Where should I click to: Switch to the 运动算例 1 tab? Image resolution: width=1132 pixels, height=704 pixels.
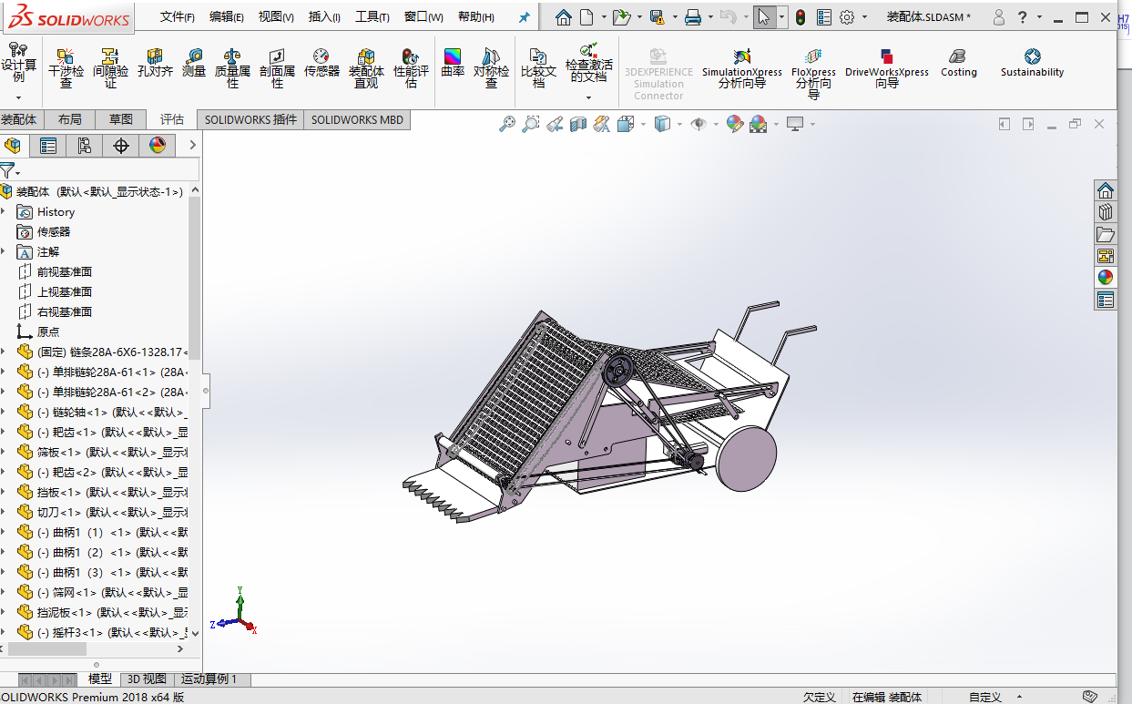point(209,678)
